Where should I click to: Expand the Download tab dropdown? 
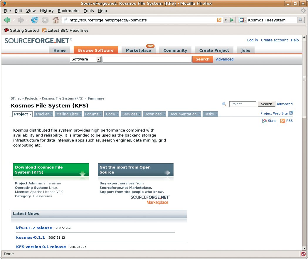coord(164,114)
